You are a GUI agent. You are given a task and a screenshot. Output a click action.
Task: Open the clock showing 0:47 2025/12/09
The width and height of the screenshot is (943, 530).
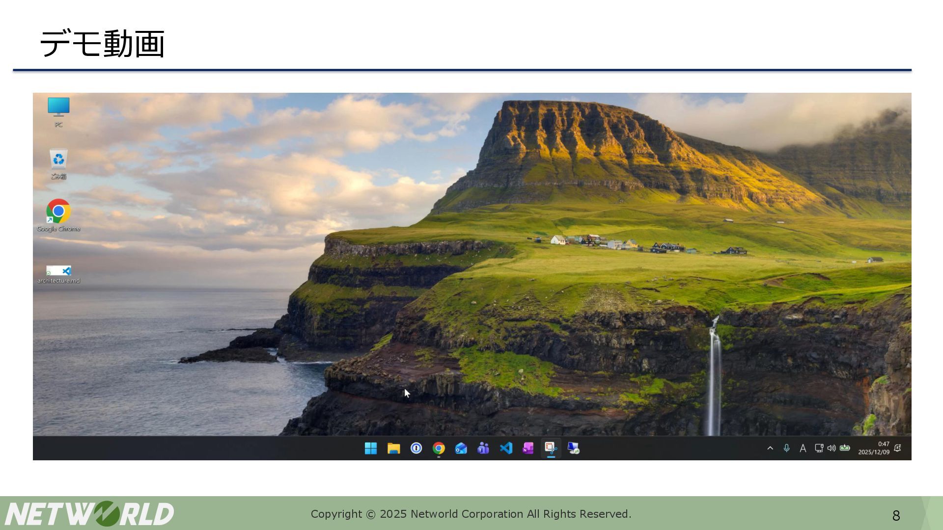click(x=874, y=448)
